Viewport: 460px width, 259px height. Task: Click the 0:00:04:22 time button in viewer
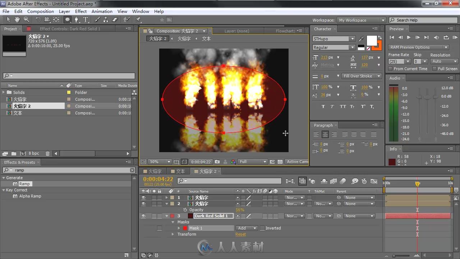click(x=201, y=162)
